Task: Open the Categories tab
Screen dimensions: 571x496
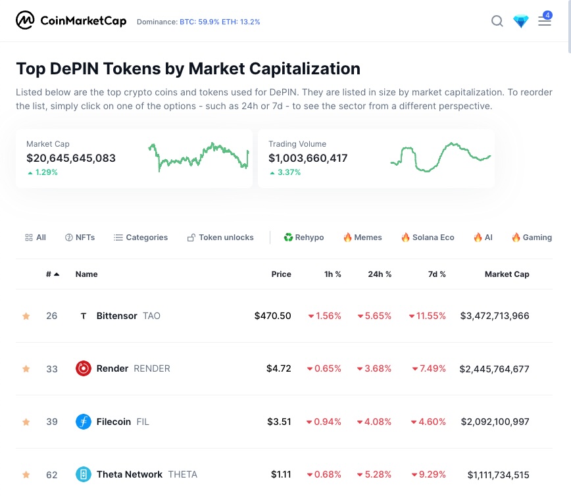Action: [141, 237]
